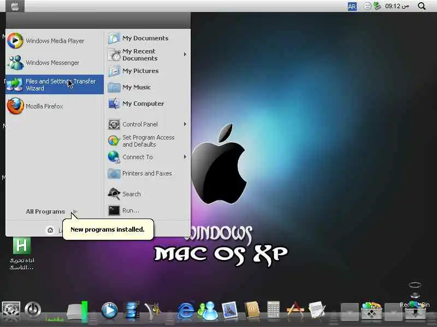The height and width of the screenshot is (327, 437).
Task: Click the green tray icon beside the clock
Action: coord(377,6)
